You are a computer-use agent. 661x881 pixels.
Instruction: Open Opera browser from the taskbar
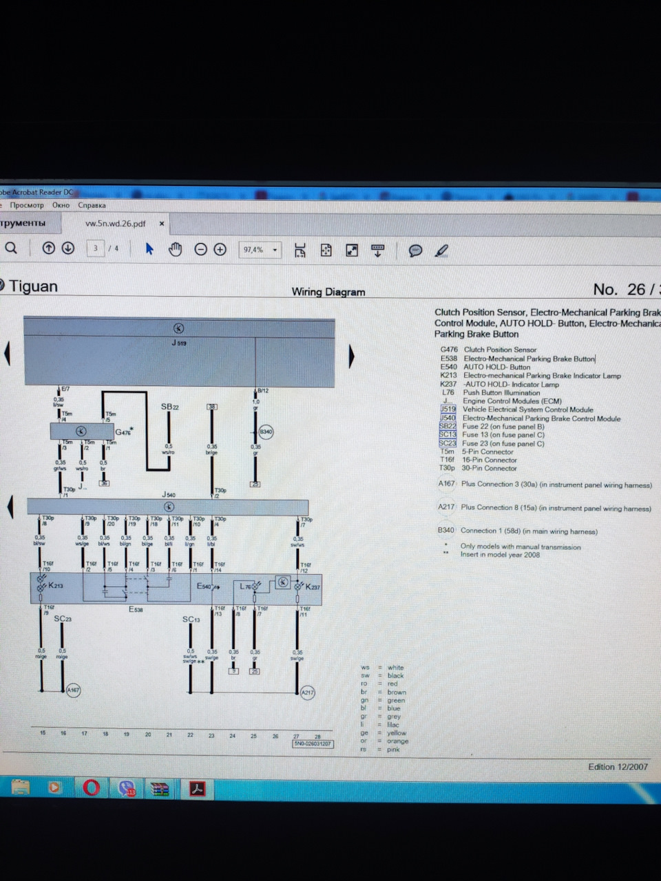coord(91,788)
